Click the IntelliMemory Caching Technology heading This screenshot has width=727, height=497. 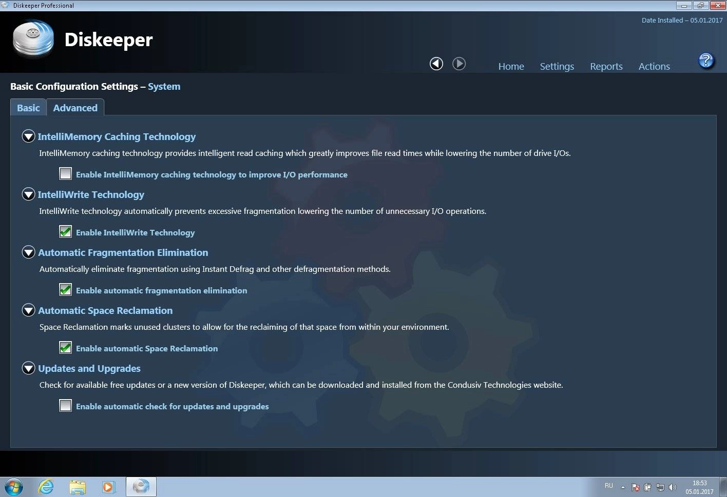point(117,136)
